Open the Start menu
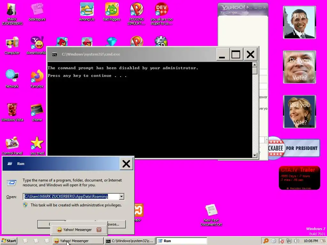The height and width of the screenshot is (245, 327). pyautogui.click(x=9, y=241)
